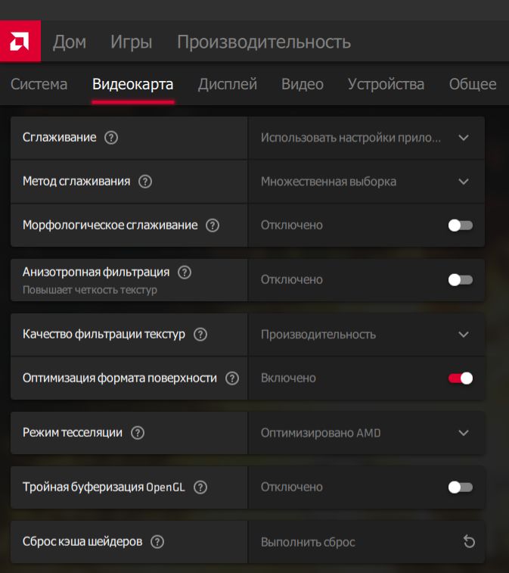Open the Игры menu section
Image resolution: width=509 pixels, height=573 pixels.
click(131, 42)
